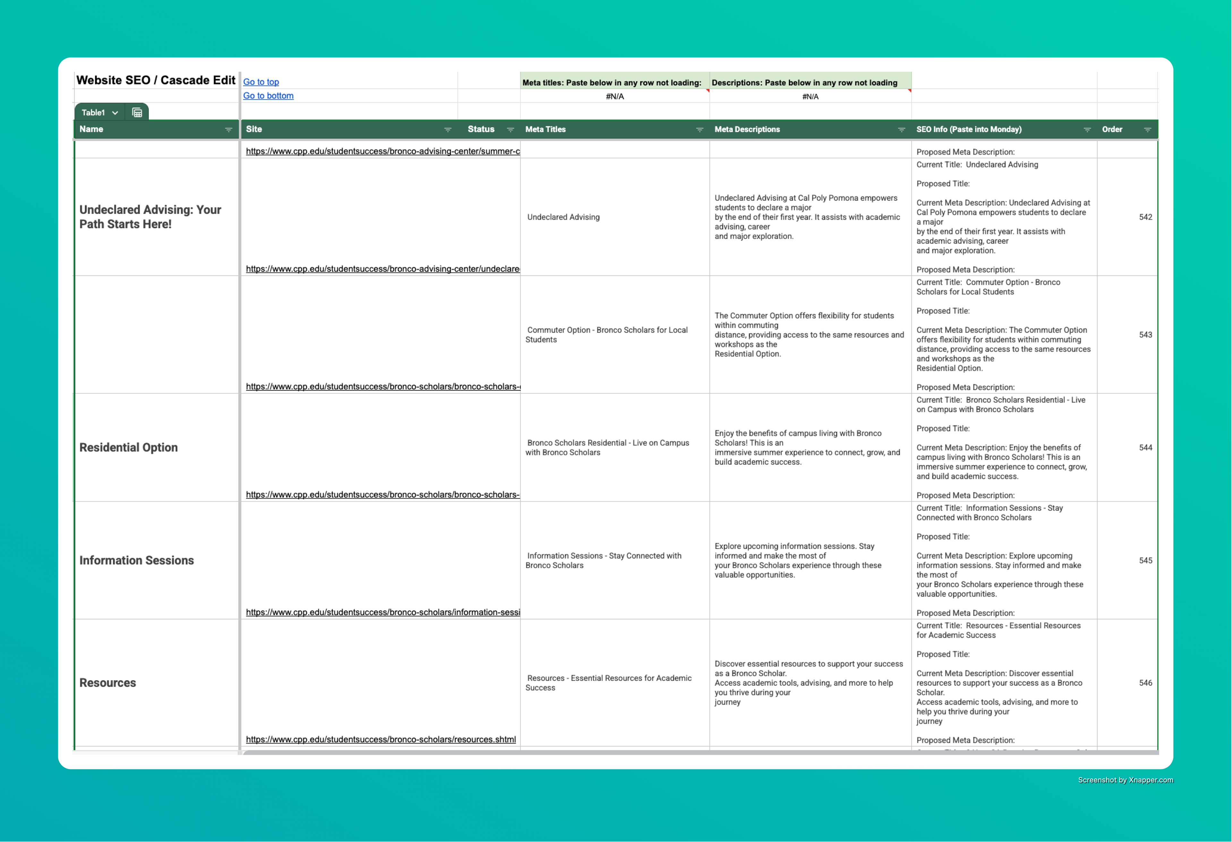Open the summer bronco-advising-center URL link

[x=383, y=151]
